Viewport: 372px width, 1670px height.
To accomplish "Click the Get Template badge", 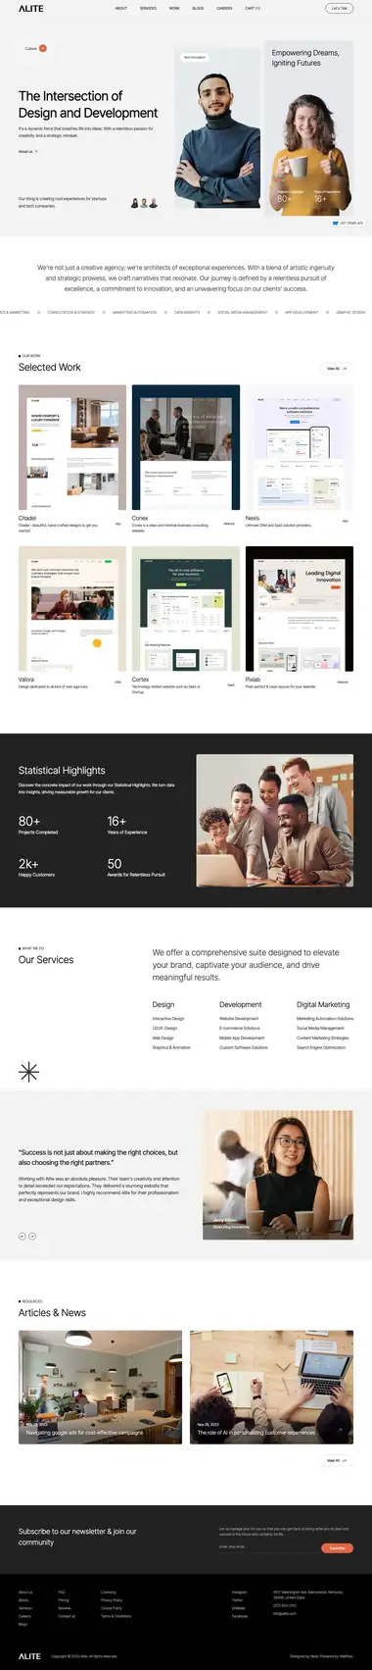I will click(x=349, y=223).
